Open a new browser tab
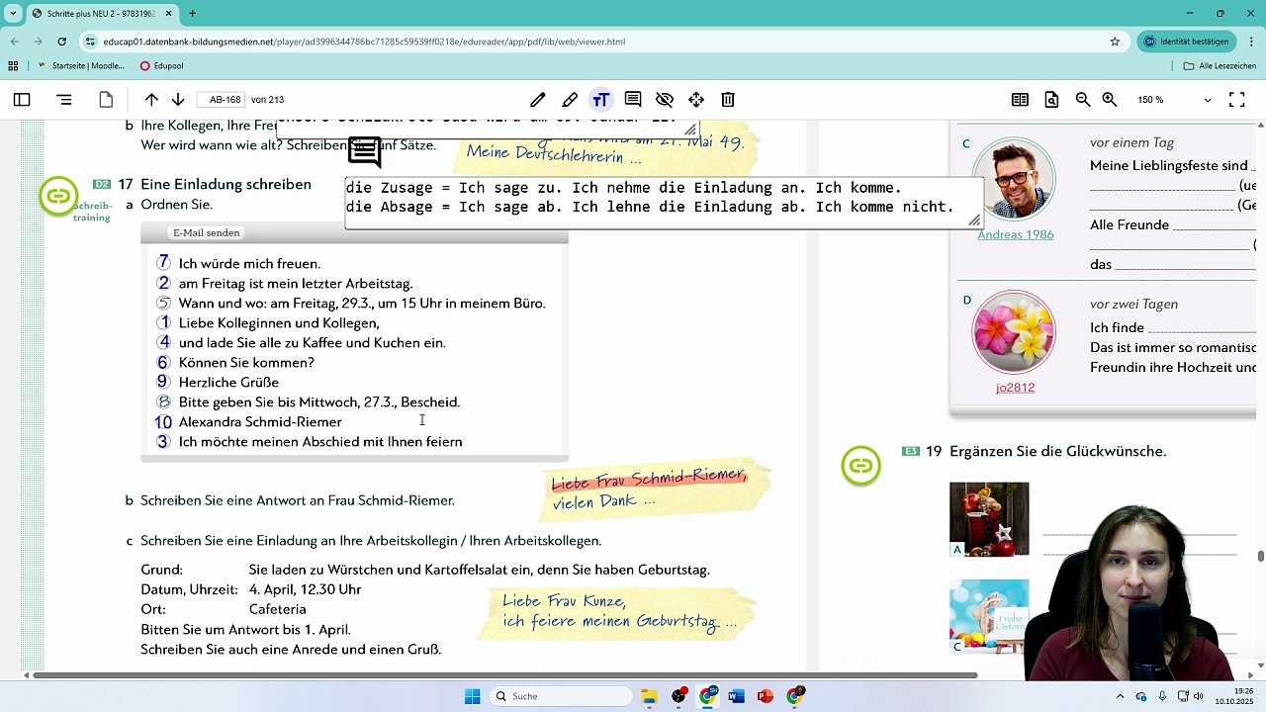 click(192, 14)
